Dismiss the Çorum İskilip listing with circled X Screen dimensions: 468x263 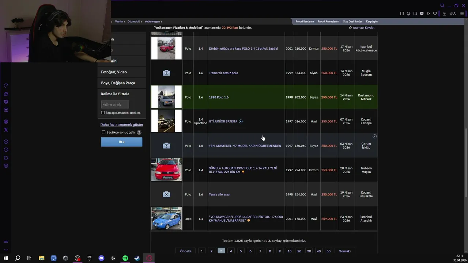click(374, 136)
